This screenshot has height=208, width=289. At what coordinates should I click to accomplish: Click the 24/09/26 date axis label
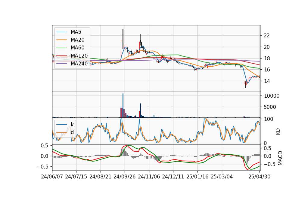click(125, 177)
